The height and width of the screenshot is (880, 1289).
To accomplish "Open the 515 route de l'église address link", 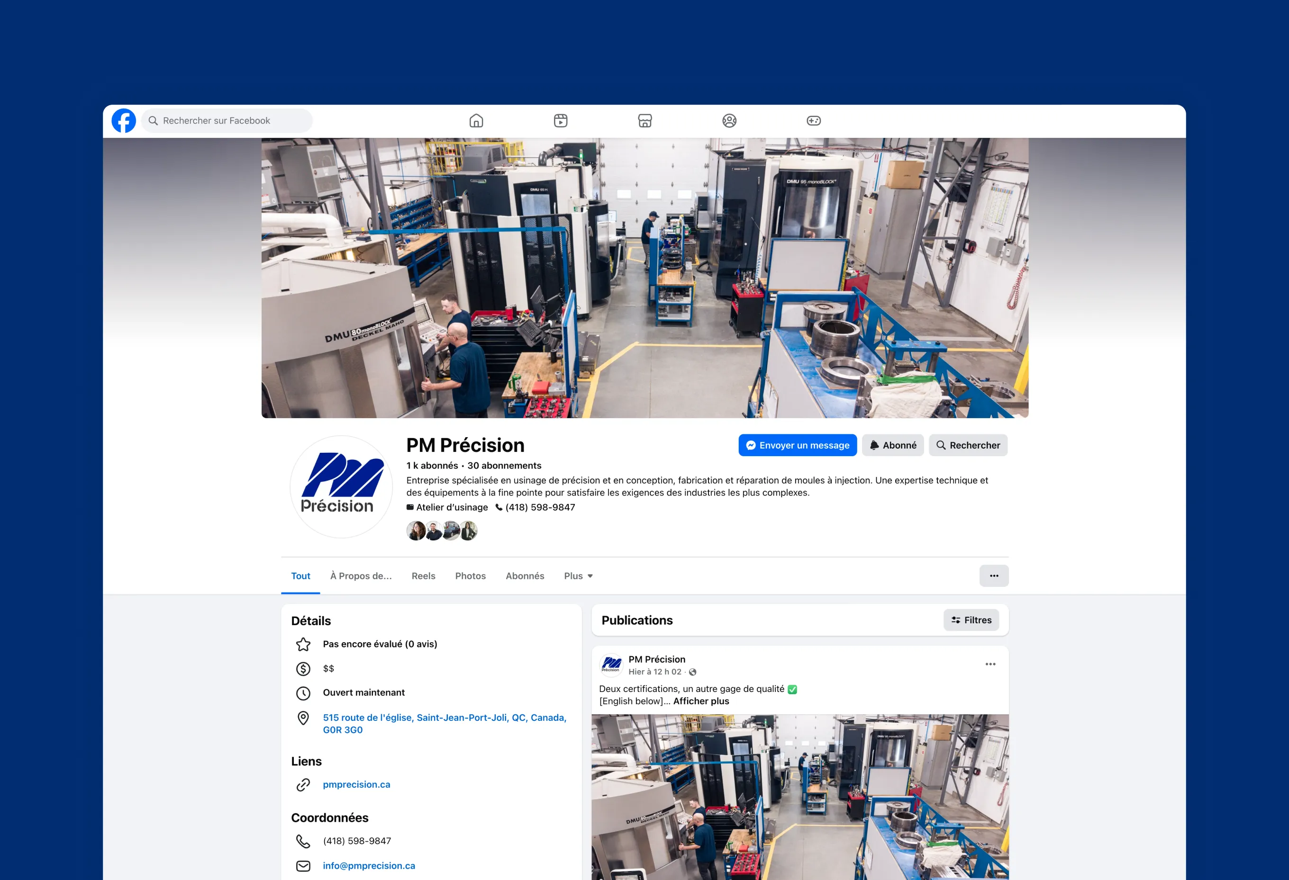I will tap(445, 724).
